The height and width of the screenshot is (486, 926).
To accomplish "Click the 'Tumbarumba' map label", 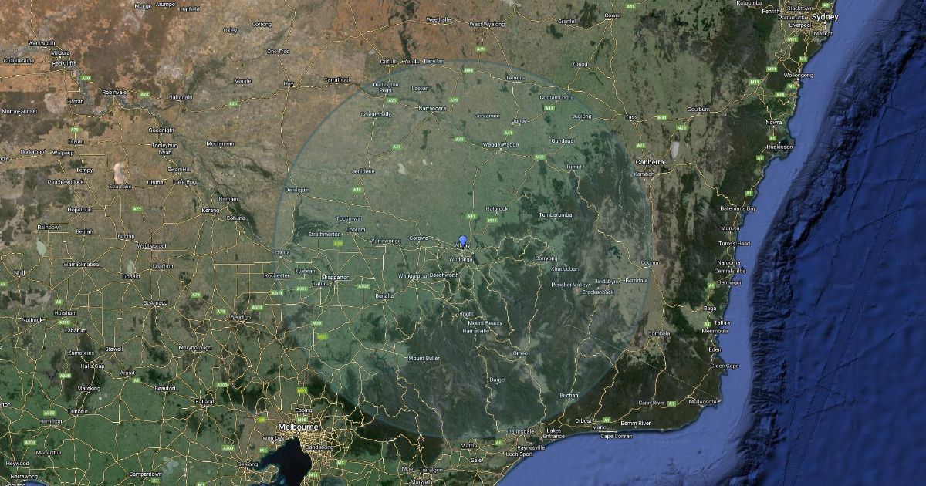I will (x=556, y=214).
